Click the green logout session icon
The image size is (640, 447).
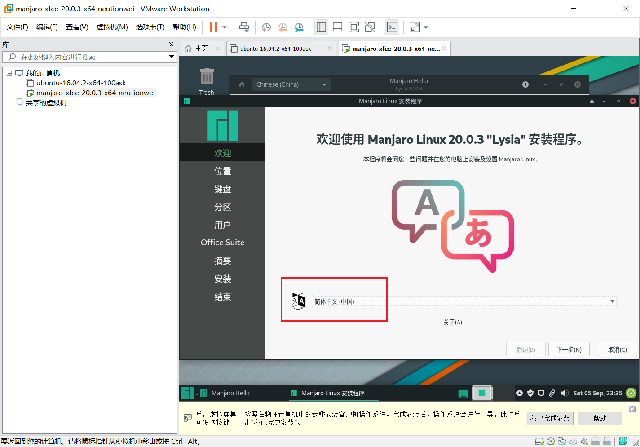click(x=631, y=393)
